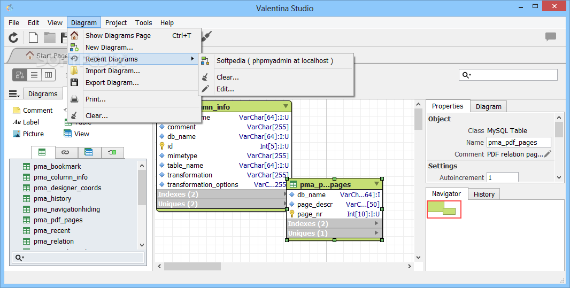Viewport: 570px width, 288px height.
Task: Expand Indexes (2) of pma_p...pages table
Action: click(376, 223)
